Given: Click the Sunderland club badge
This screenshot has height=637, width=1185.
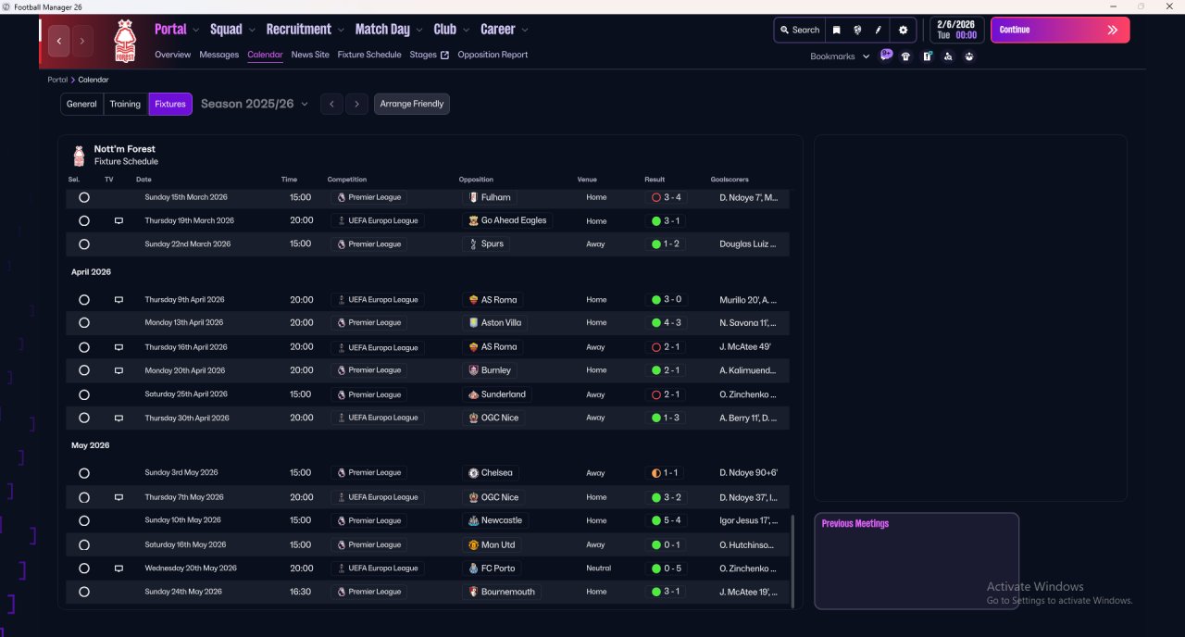Looking at the screenshot, I should [474, 394].
